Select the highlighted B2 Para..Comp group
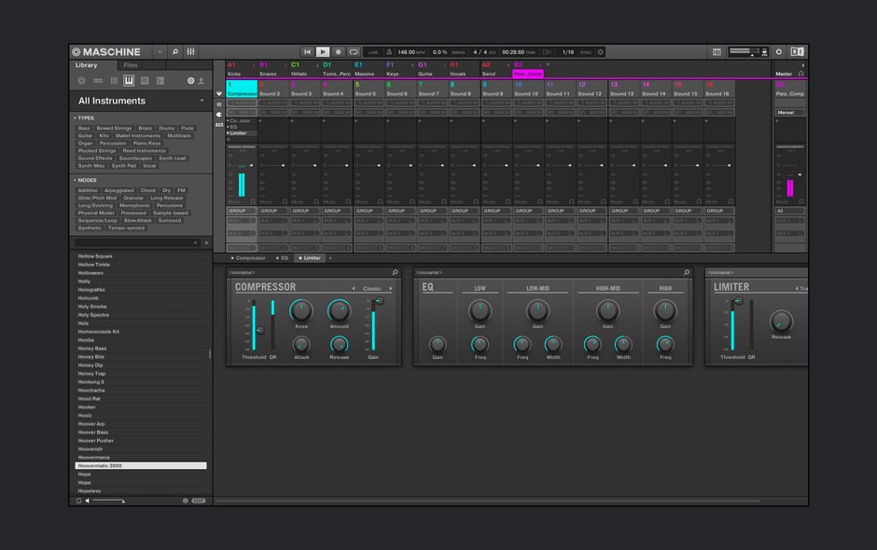The image size is (877, 550). (x=527, y=69)
